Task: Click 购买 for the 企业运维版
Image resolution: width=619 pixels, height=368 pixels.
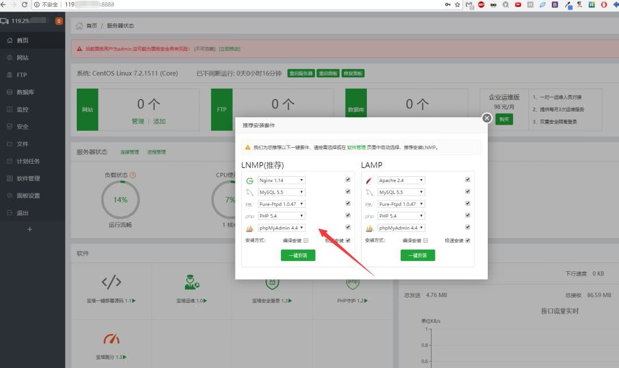Action: [504, 120]
